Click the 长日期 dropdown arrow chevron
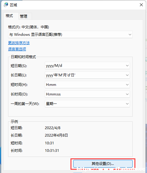This screenshot has width=147, height=173. pyautogui.click(x=127, y=75)
